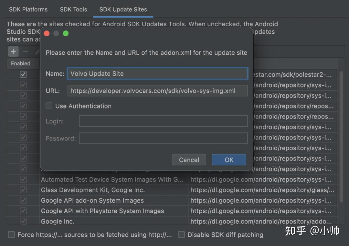Click the Enabled column header

[x=21, y=63]
